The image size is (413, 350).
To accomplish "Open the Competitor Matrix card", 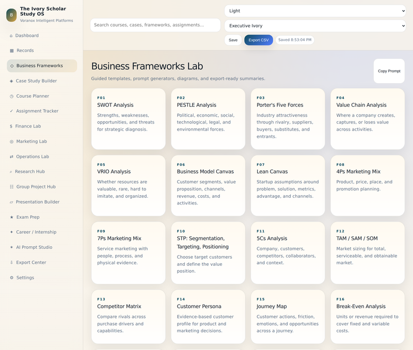I will [x=128, y=317].
